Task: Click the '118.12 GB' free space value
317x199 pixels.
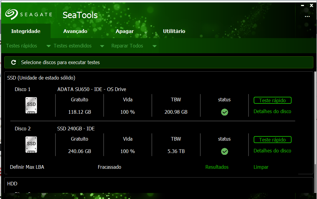Action: (80, 112)
